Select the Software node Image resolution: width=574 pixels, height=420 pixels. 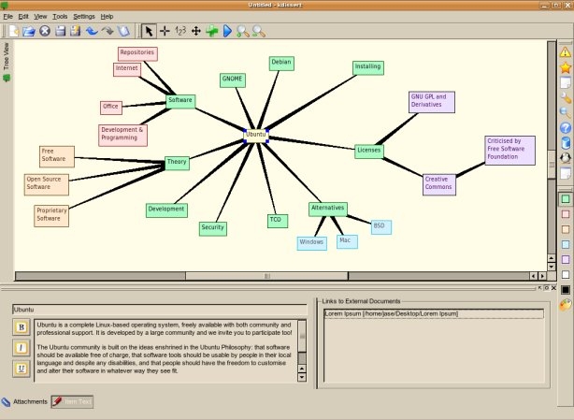[x=180, y=101]
